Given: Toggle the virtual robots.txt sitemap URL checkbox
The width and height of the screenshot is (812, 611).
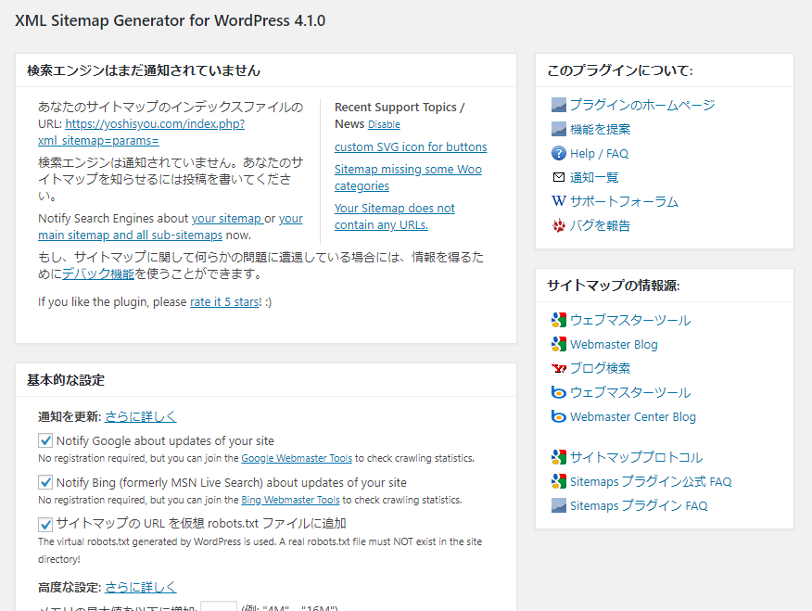Looking at the screenshot, I should point(45,524).
